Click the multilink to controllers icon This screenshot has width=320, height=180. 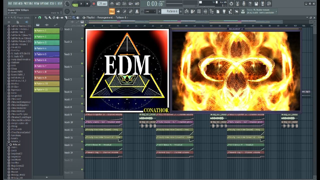[x=130, y=11]
